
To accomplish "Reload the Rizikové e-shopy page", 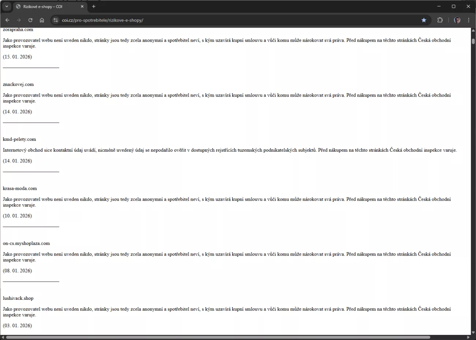I will [30, 20].
